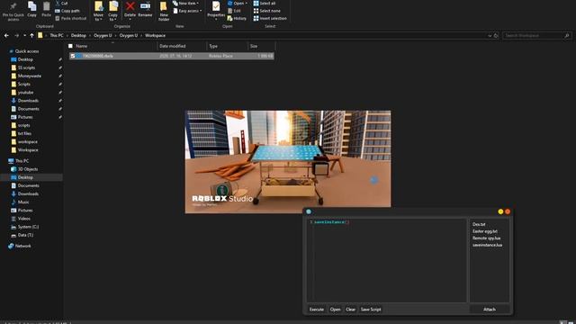576x324 pixels.
Task: Click the Attach button in the executor
Action: pos(490,310)
